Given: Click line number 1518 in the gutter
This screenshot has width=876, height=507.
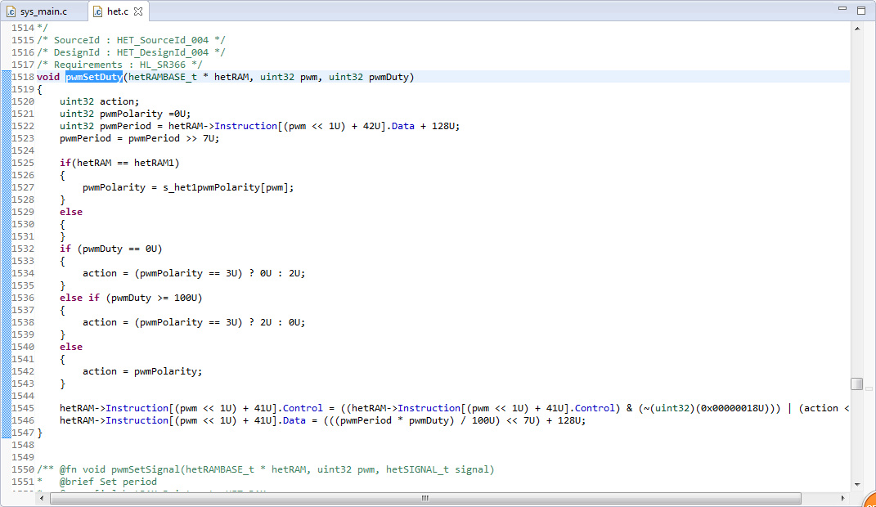Looking at the screenshot, I should pos(23,77).
